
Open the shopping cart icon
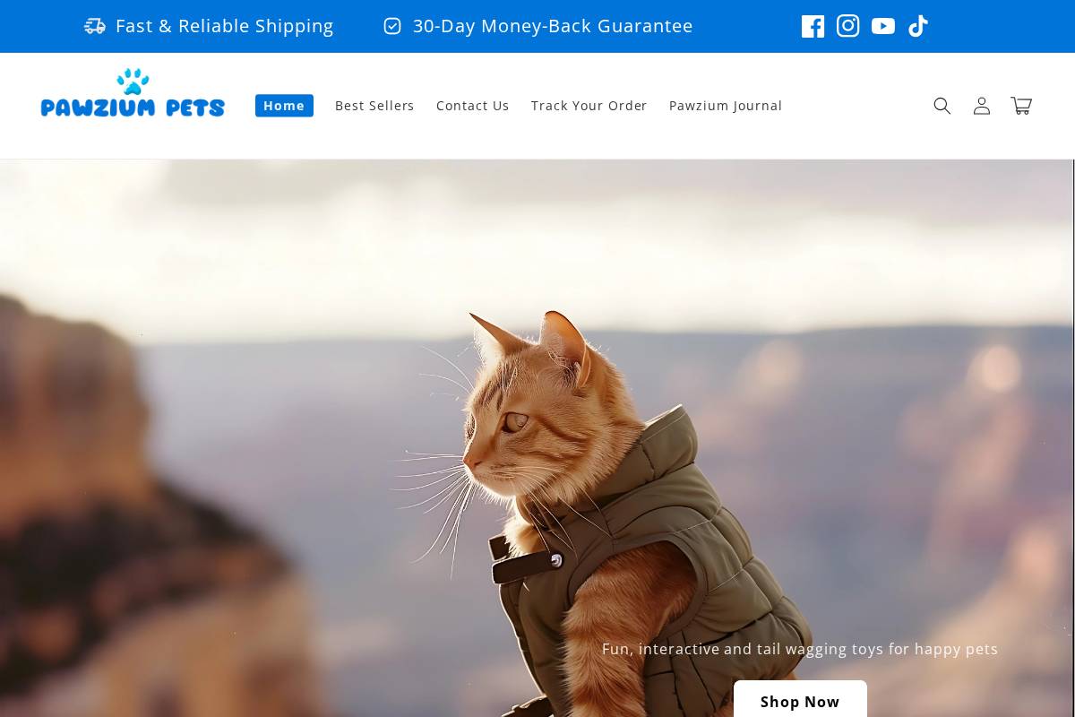pos(1021,106)
